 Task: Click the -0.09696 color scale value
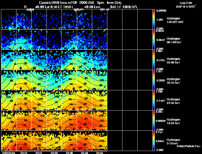click(x=161, y=11)
